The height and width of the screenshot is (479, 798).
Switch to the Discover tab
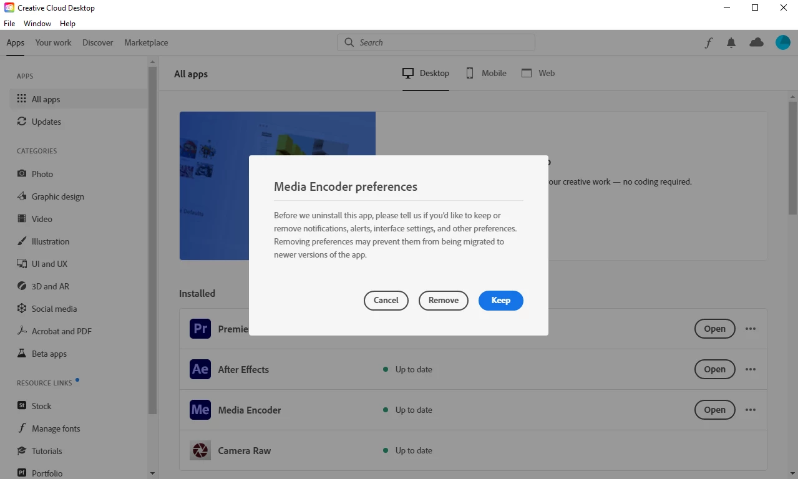[x=98, y=42]
